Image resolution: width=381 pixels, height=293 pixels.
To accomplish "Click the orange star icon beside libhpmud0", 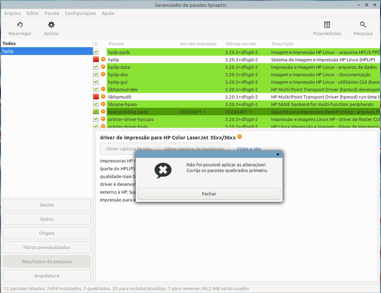I will [x=103, y=97].
